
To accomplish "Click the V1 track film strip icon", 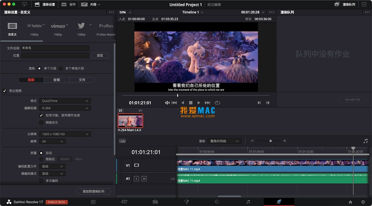I will click(136, 165).
